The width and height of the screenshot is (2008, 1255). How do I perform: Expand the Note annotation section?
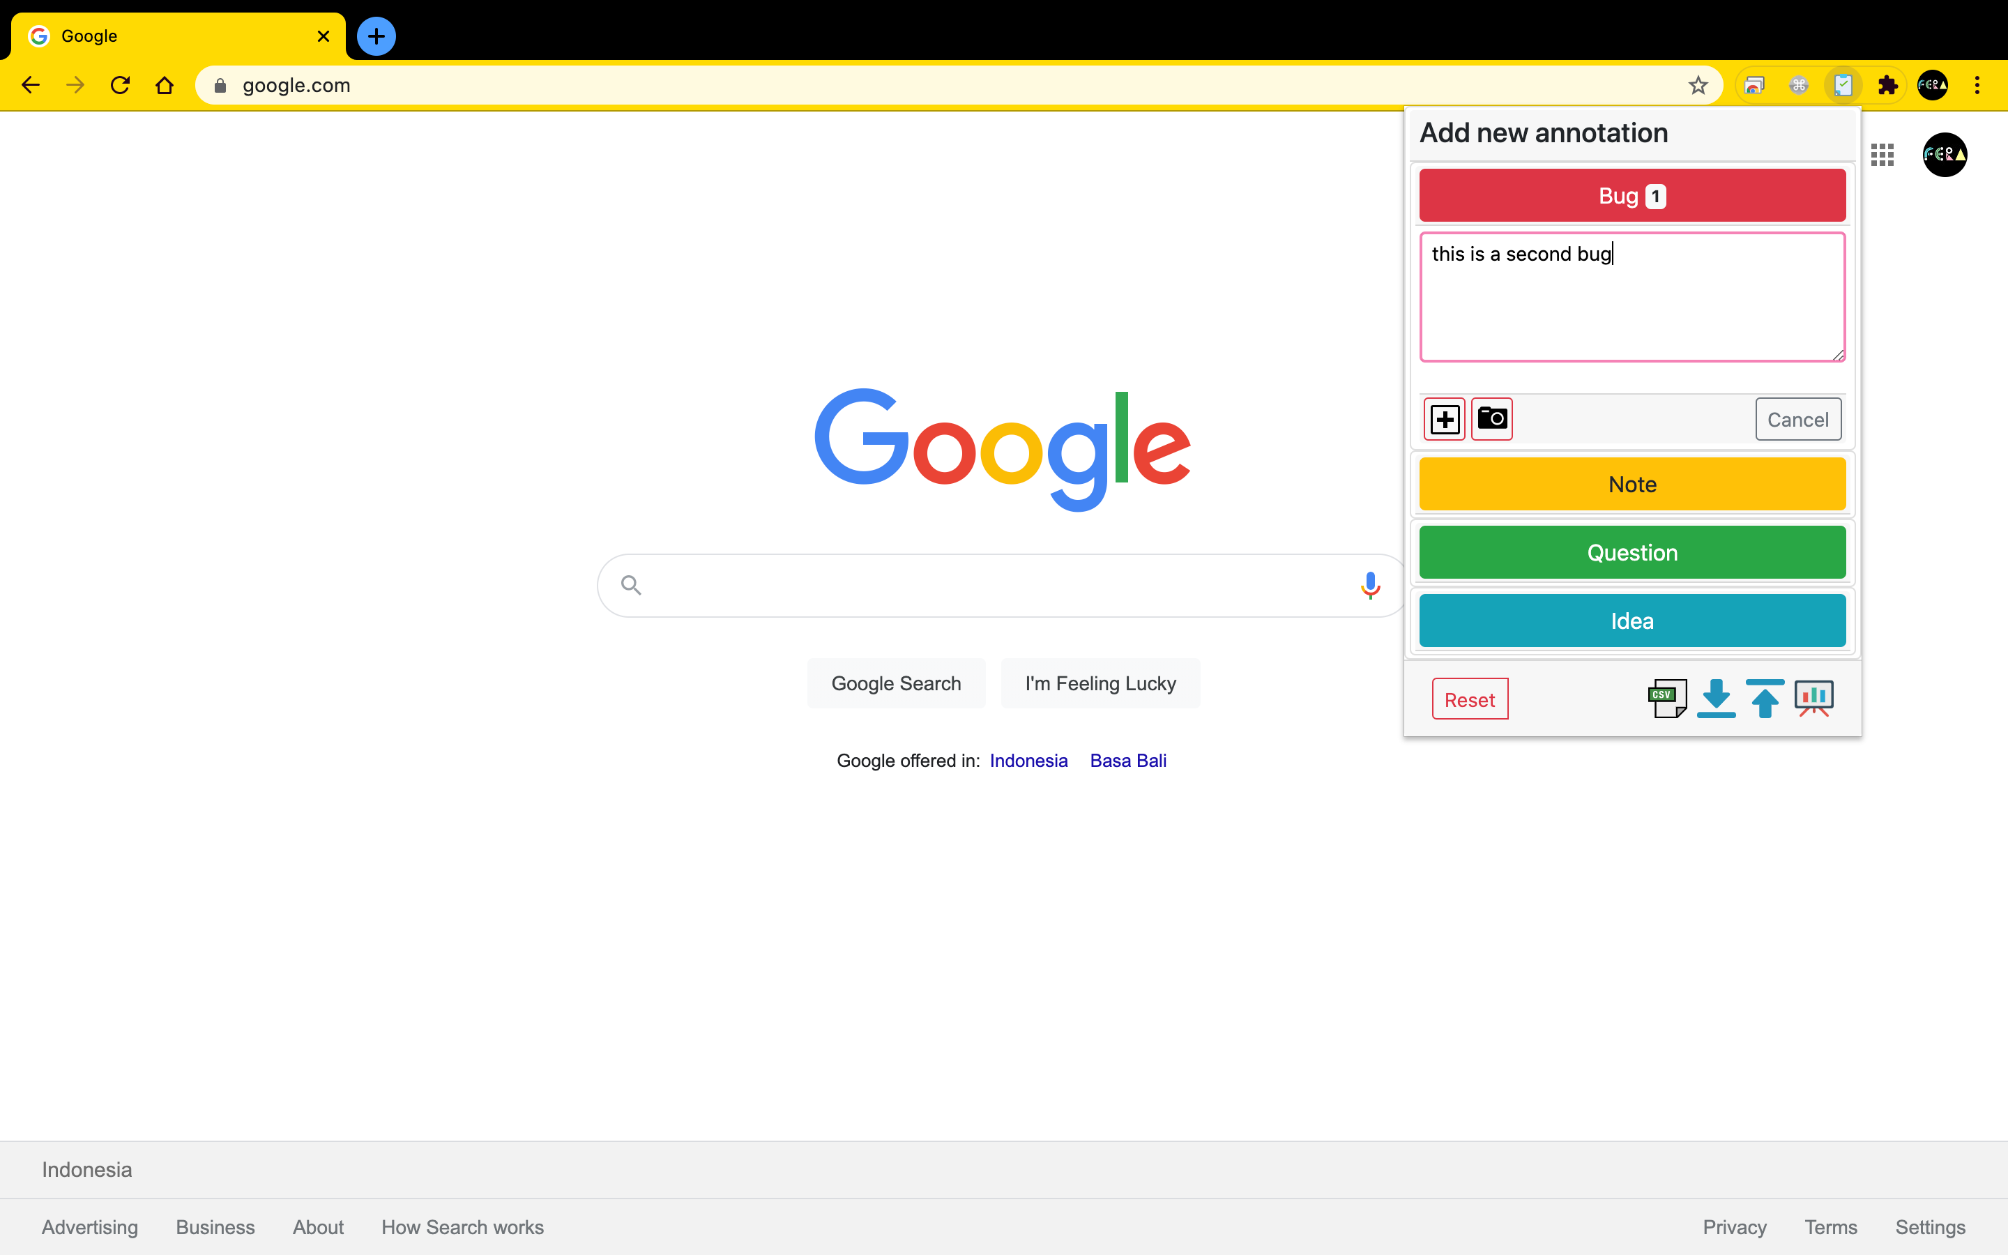point(1631,484)
